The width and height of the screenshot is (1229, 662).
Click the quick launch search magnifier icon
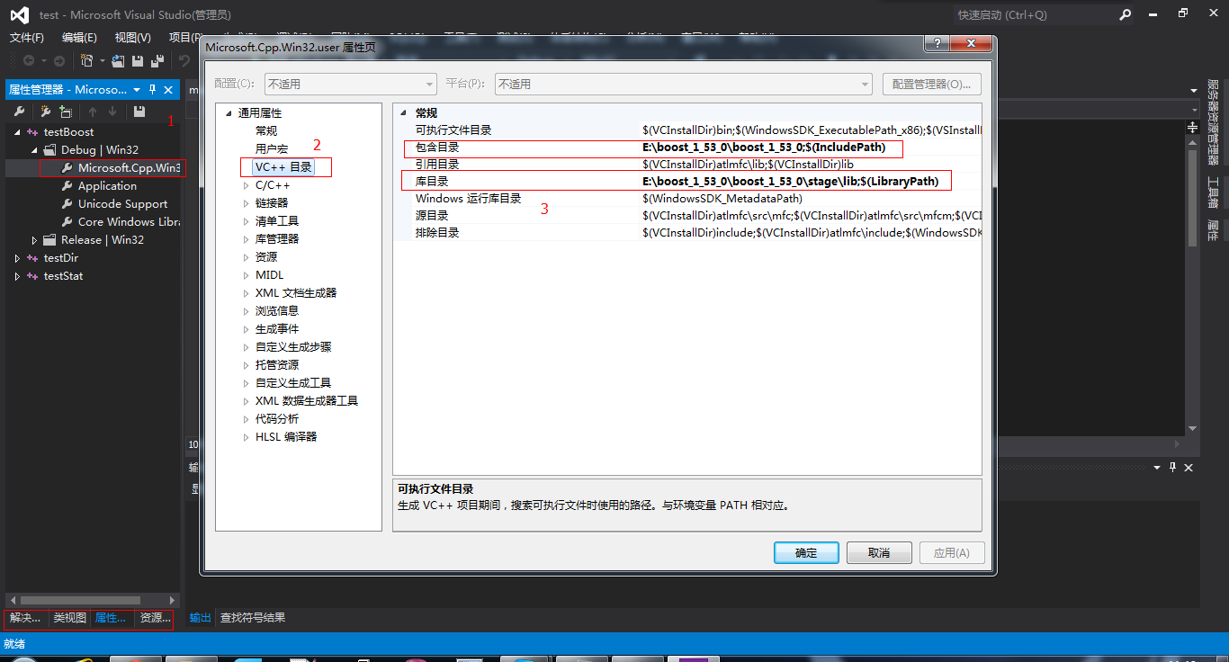[x=1126, y=14]
